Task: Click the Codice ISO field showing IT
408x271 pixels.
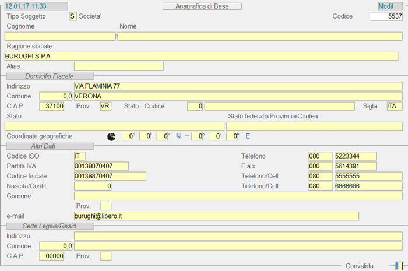Action: pyautogui.click(x=79, y=156)
